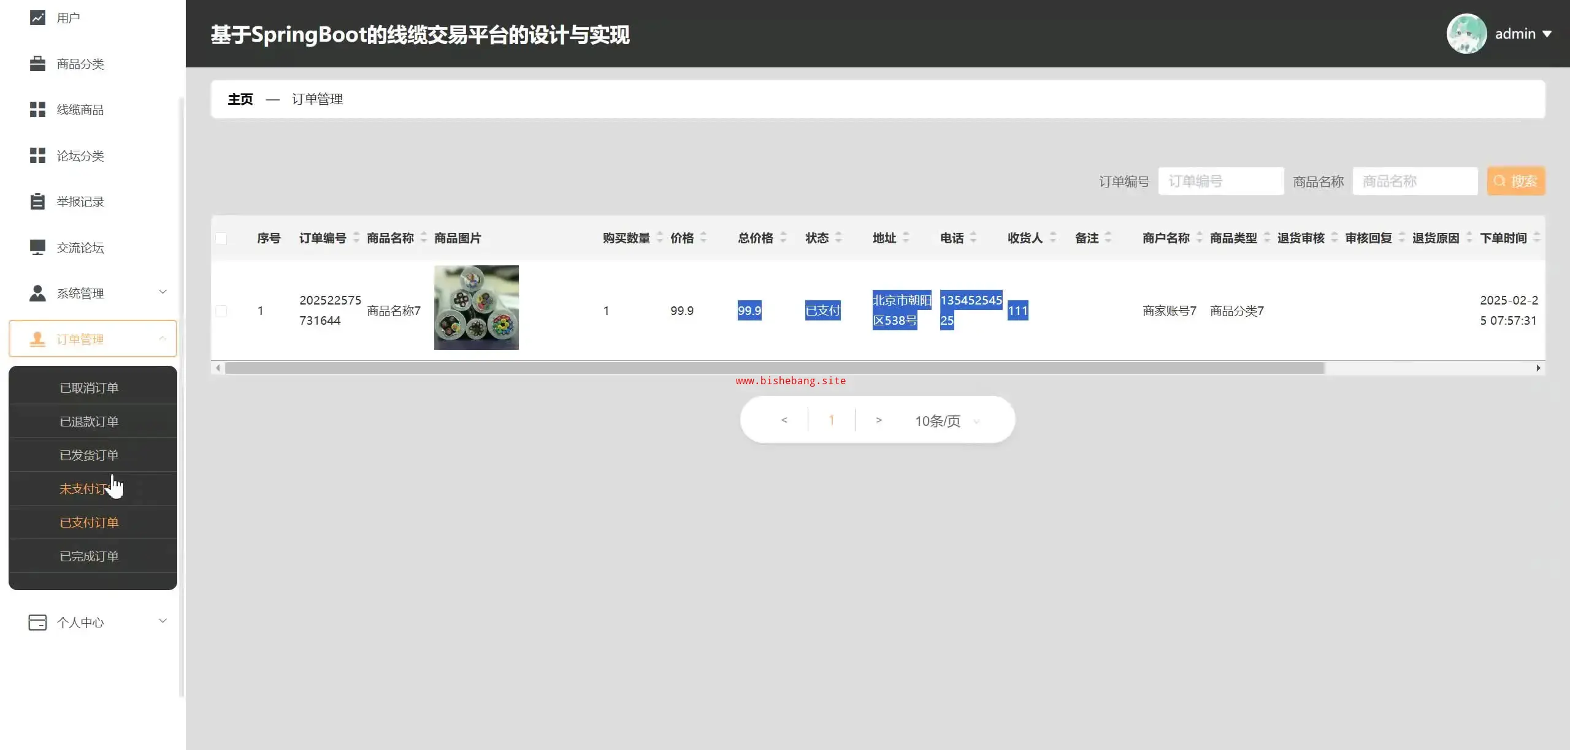Open the admin user dropdown arrow
This screenshot has height=750, width=1570.
[1547, 34]
